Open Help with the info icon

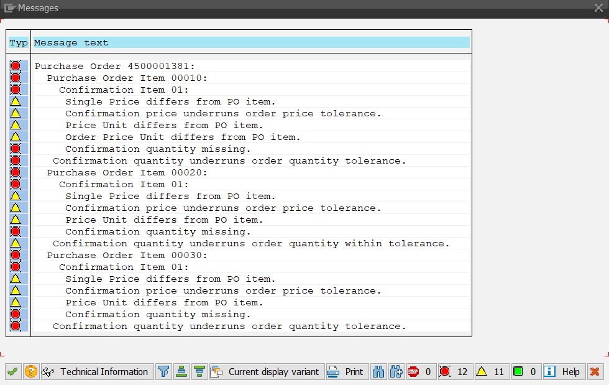tap(562, 372)
